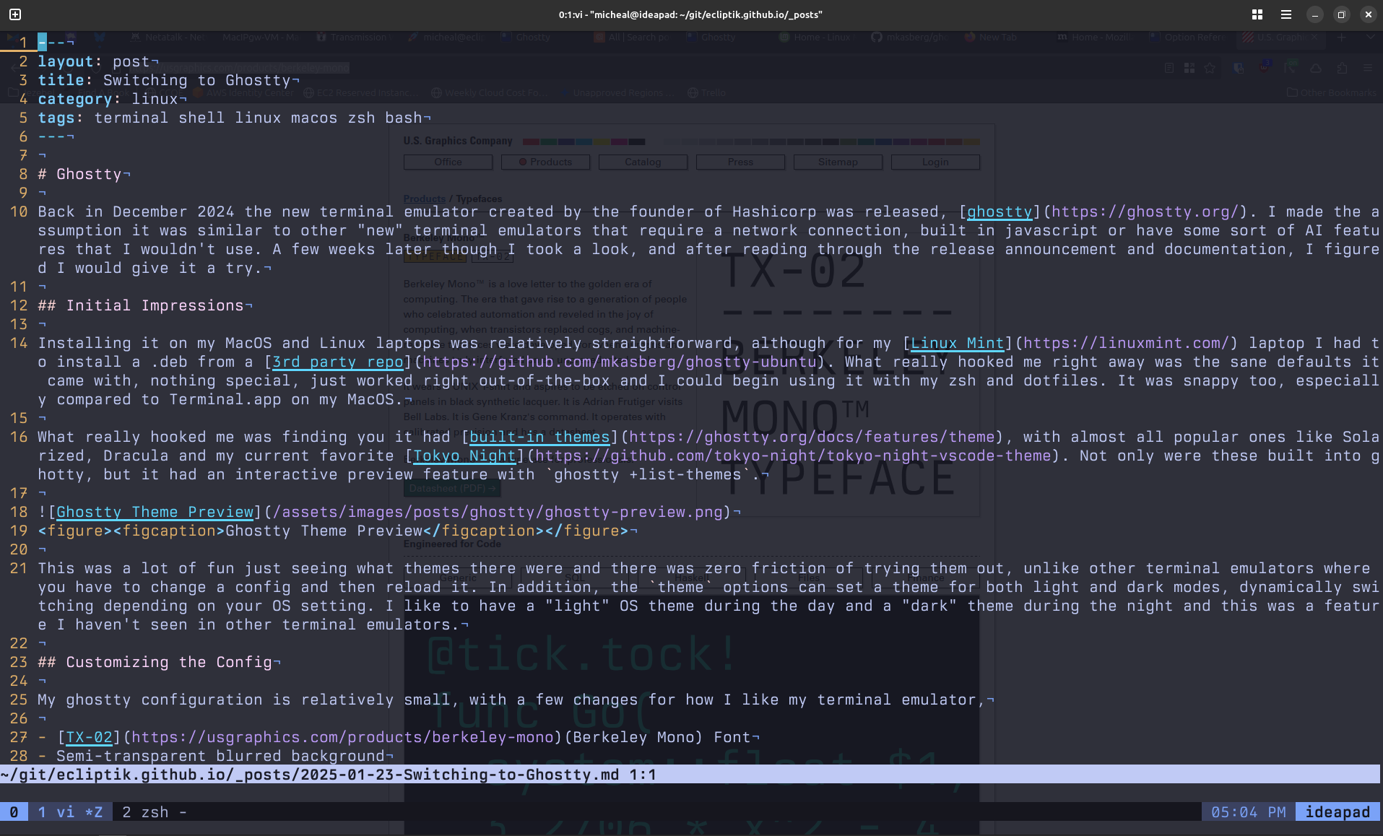Click the Bitwarden password manager icon
Viewport: 1383px width, 836px height.
1238,67
